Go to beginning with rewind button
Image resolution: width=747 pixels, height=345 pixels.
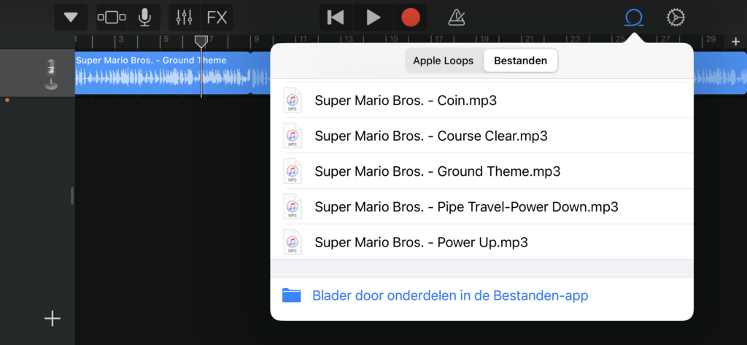tap(336, 18)
